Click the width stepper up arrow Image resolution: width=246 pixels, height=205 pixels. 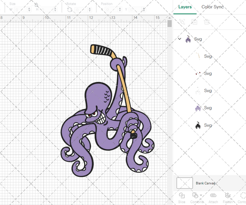pos(29,8)
